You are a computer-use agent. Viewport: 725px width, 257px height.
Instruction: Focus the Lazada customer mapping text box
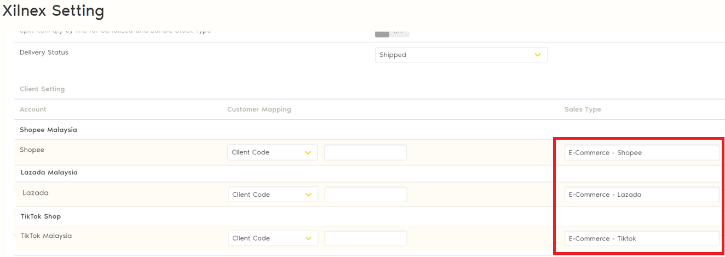coord(366,195)
